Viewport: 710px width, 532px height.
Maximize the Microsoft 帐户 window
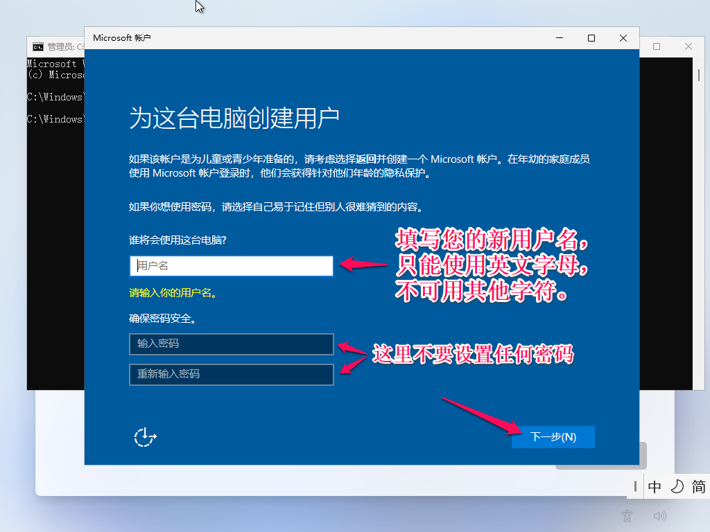coord(591,38)
